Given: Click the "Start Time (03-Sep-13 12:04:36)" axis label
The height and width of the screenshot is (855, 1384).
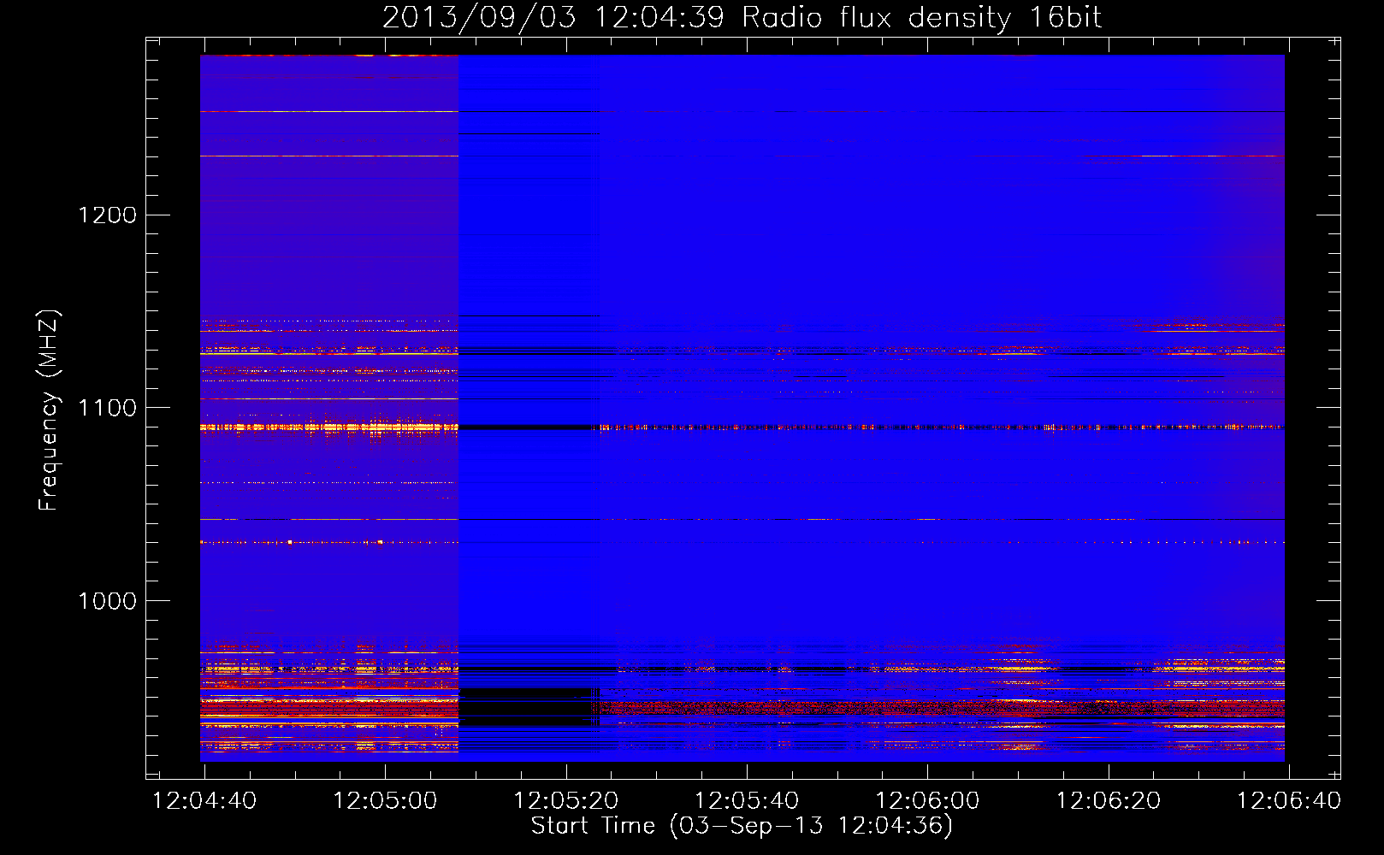Looking at the screenshot, I should 742,826.
